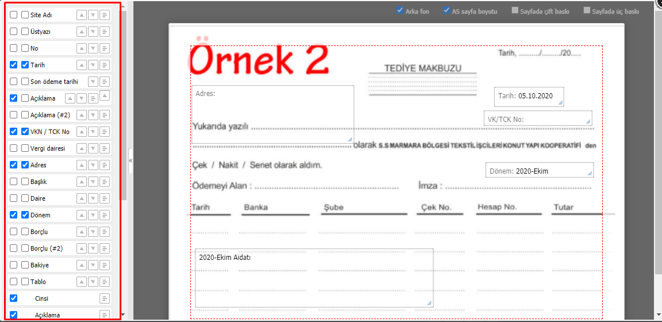Uncheck the Cinsi checkbox

point(13,298)
